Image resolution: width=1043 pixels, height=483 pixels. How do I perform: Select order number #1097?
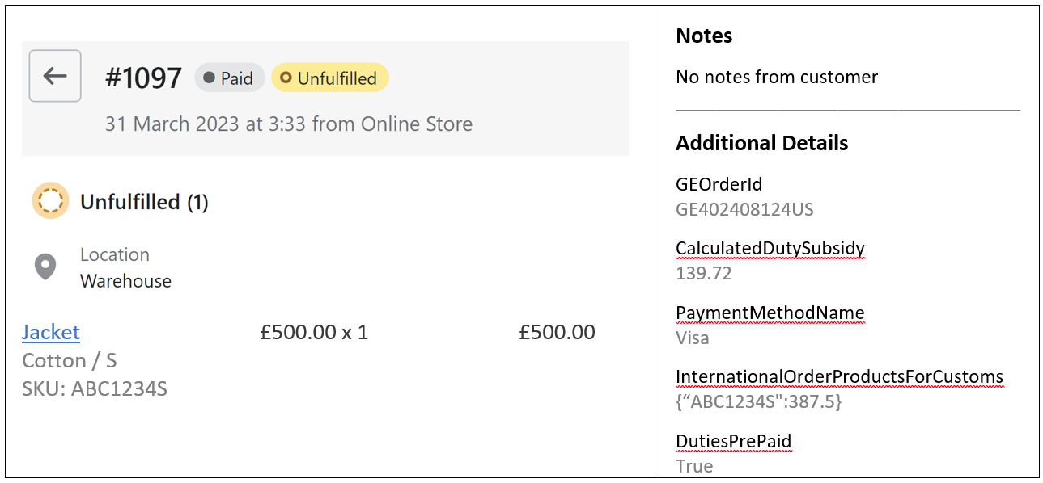(144, 78)
